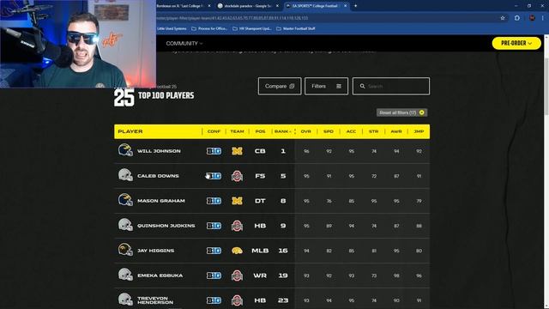549x309 pixels.
Task: Click the PLAYER column header
Action: 130,131
